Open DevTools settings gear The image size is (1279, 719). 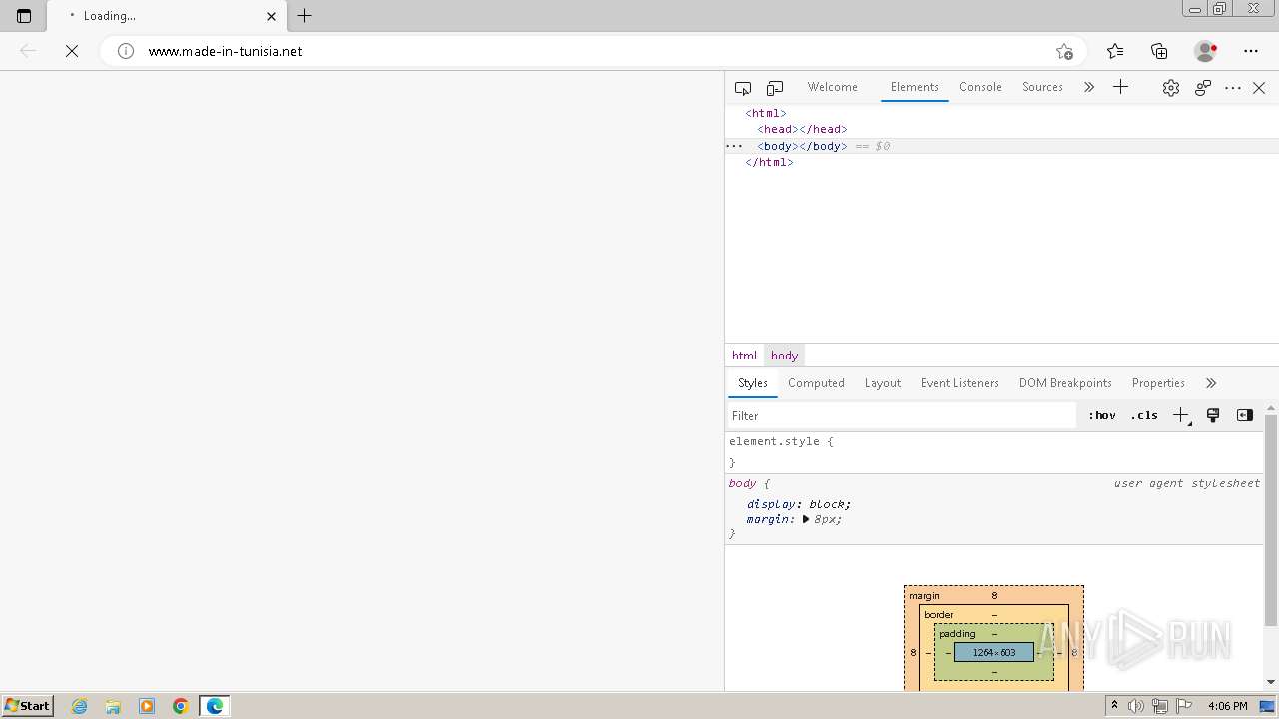pyautogui.click(x=1171, y=88)
